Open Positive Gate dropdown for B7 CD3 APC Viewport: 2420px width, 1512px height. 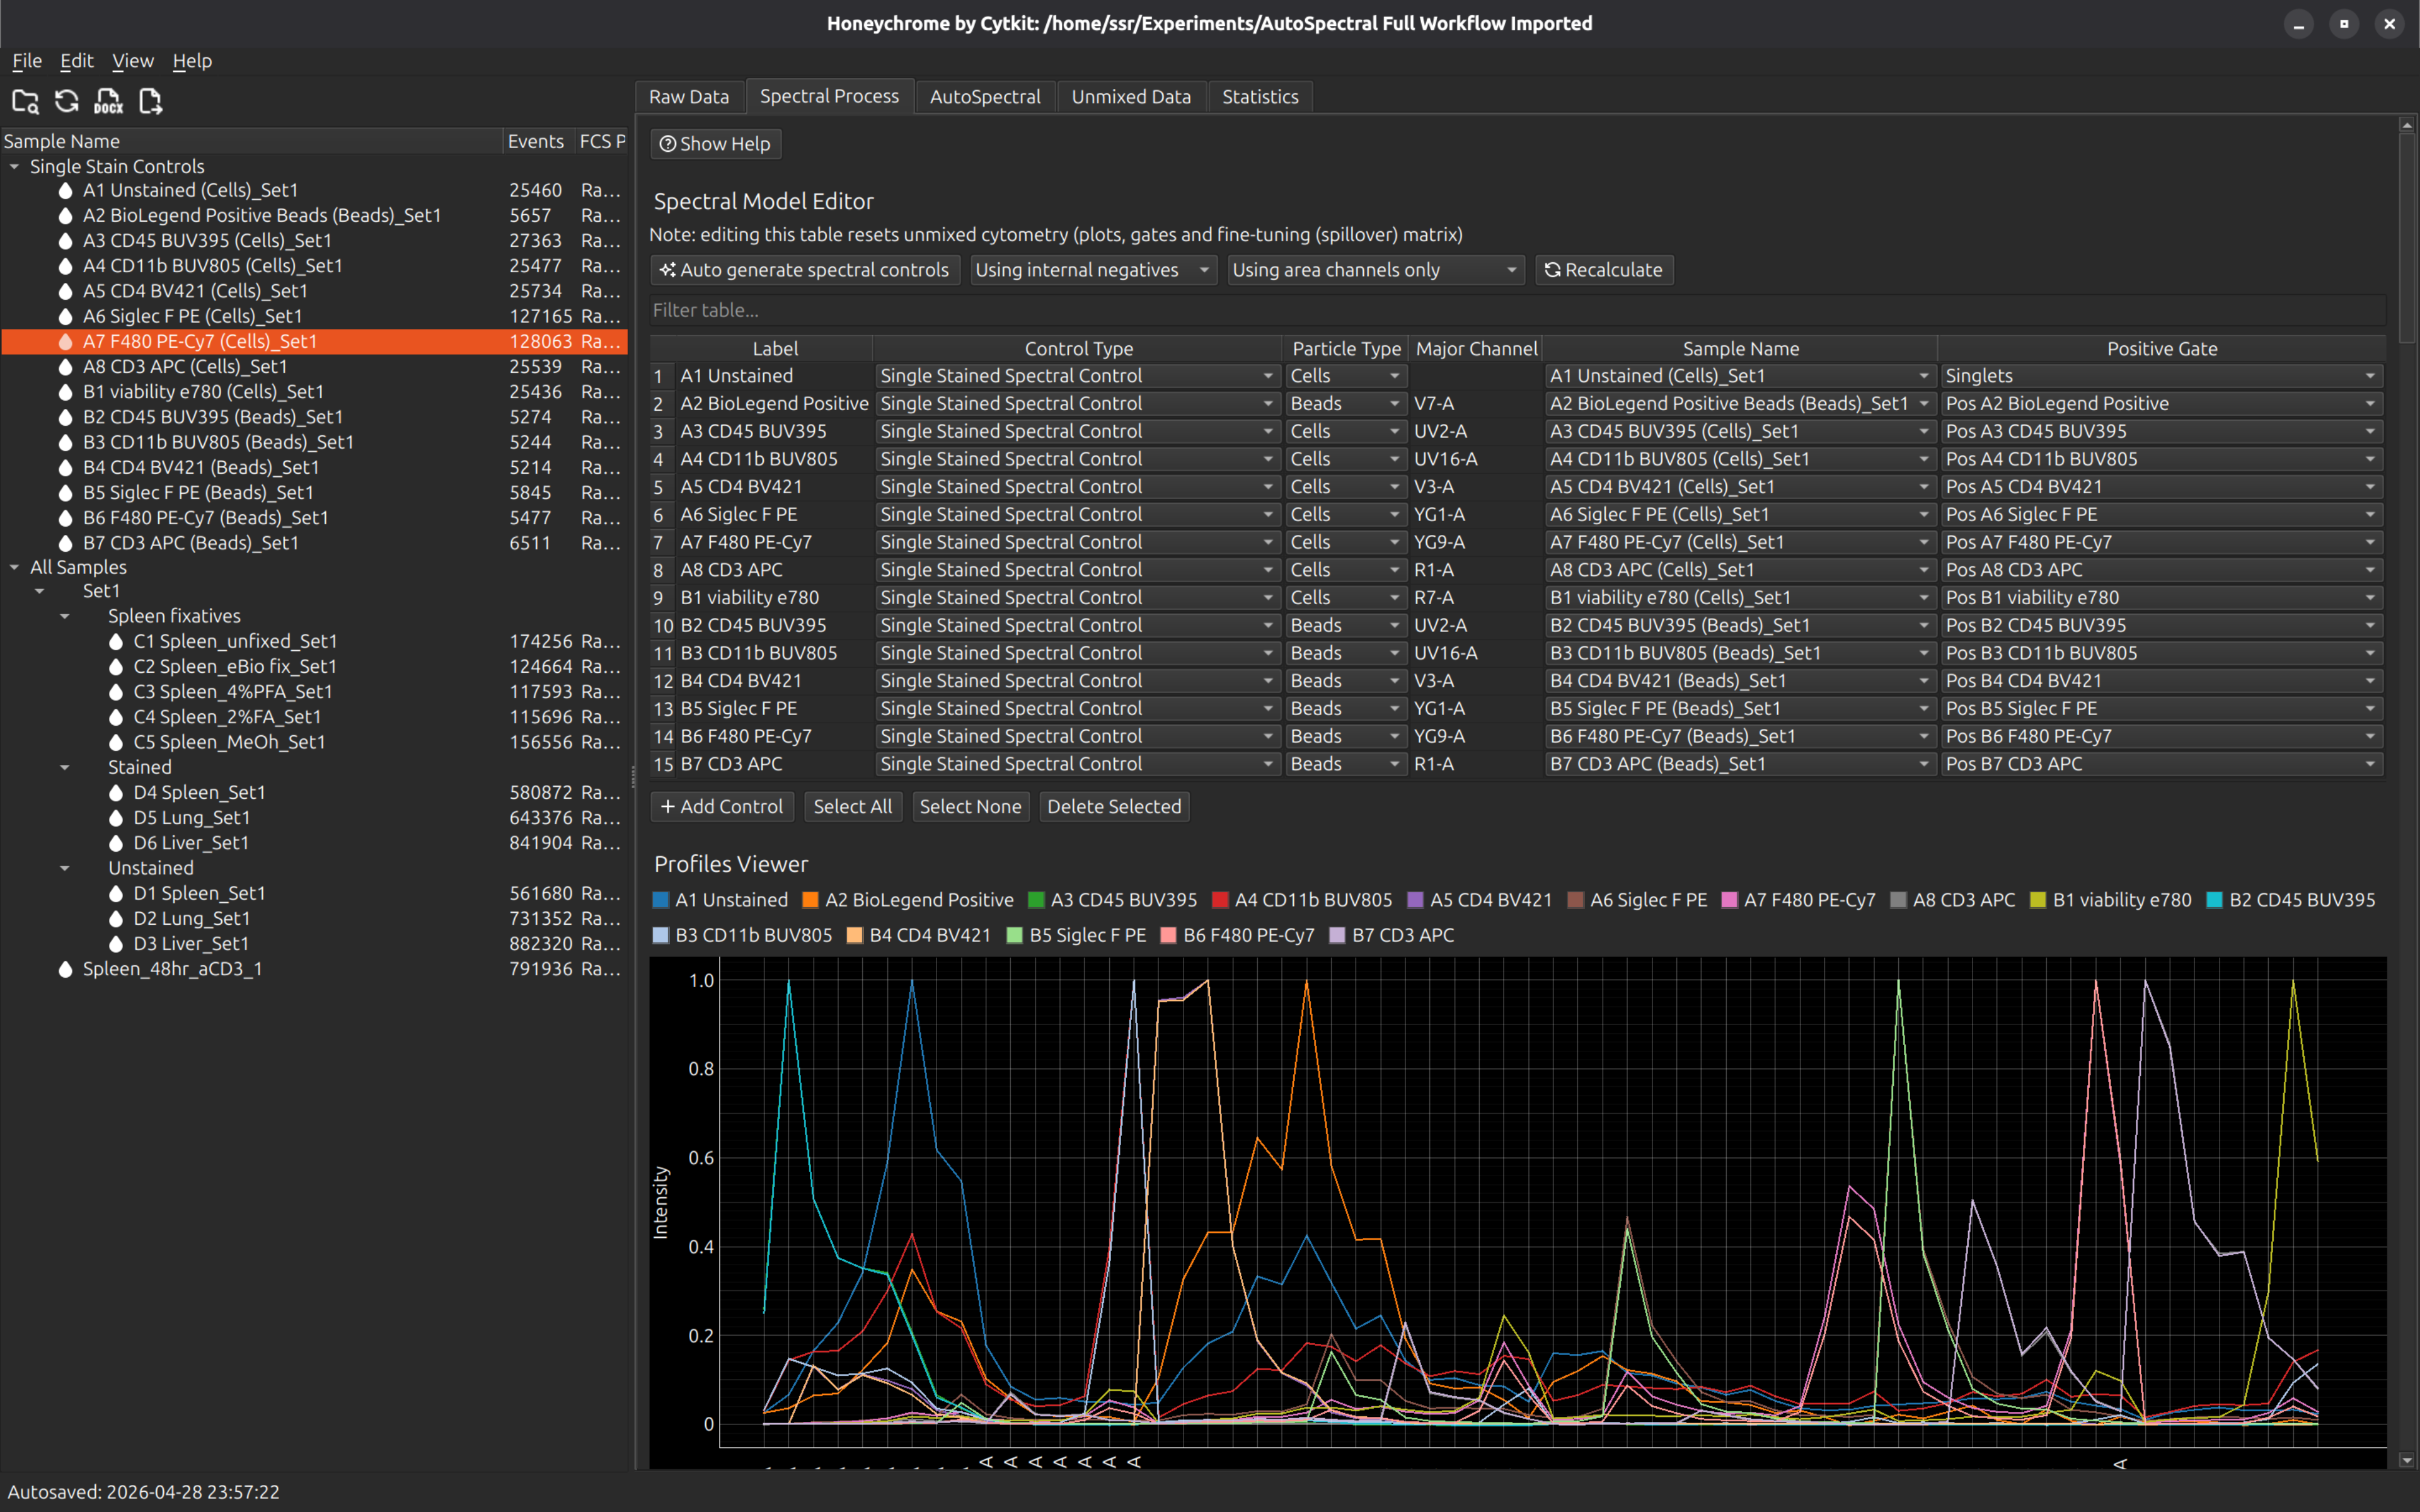coord(2161,764)
